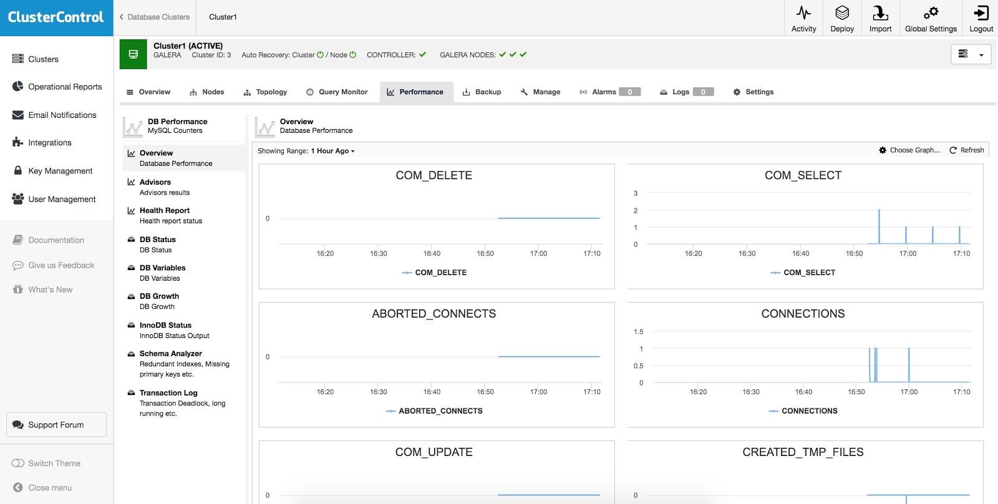Click the Clusters sidebar icon

point(17,59)
